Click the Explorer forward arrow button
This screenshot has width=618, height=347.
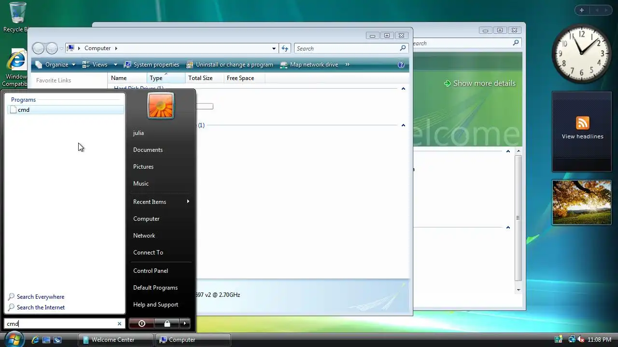(52, 48)
